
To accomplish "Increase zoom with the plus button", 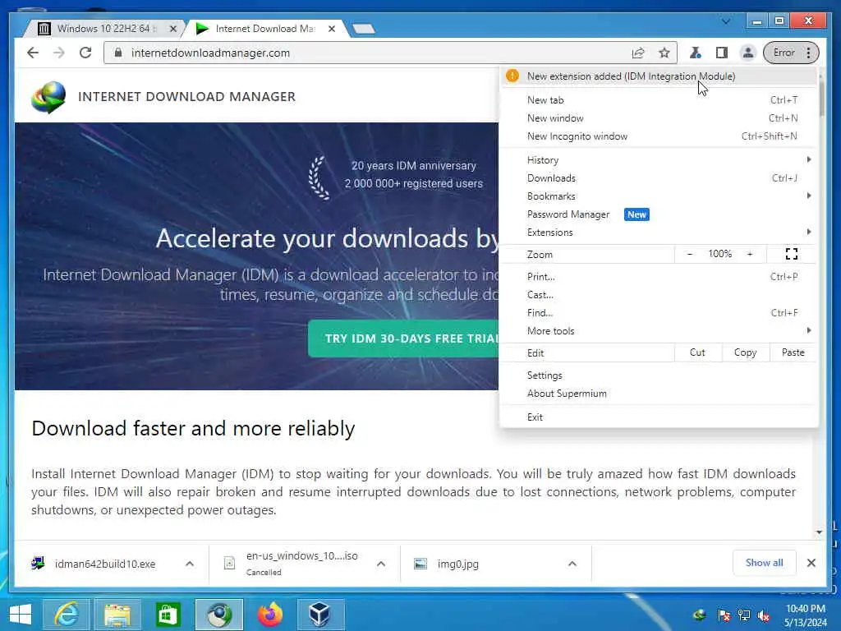I will click(x=750, y=254).
